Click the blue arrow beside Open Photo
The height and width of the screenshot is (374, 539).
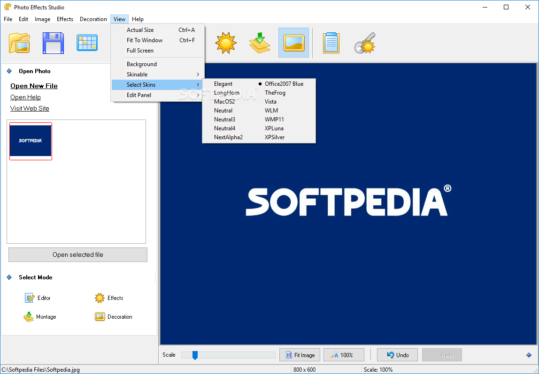(x=9, y=71)
